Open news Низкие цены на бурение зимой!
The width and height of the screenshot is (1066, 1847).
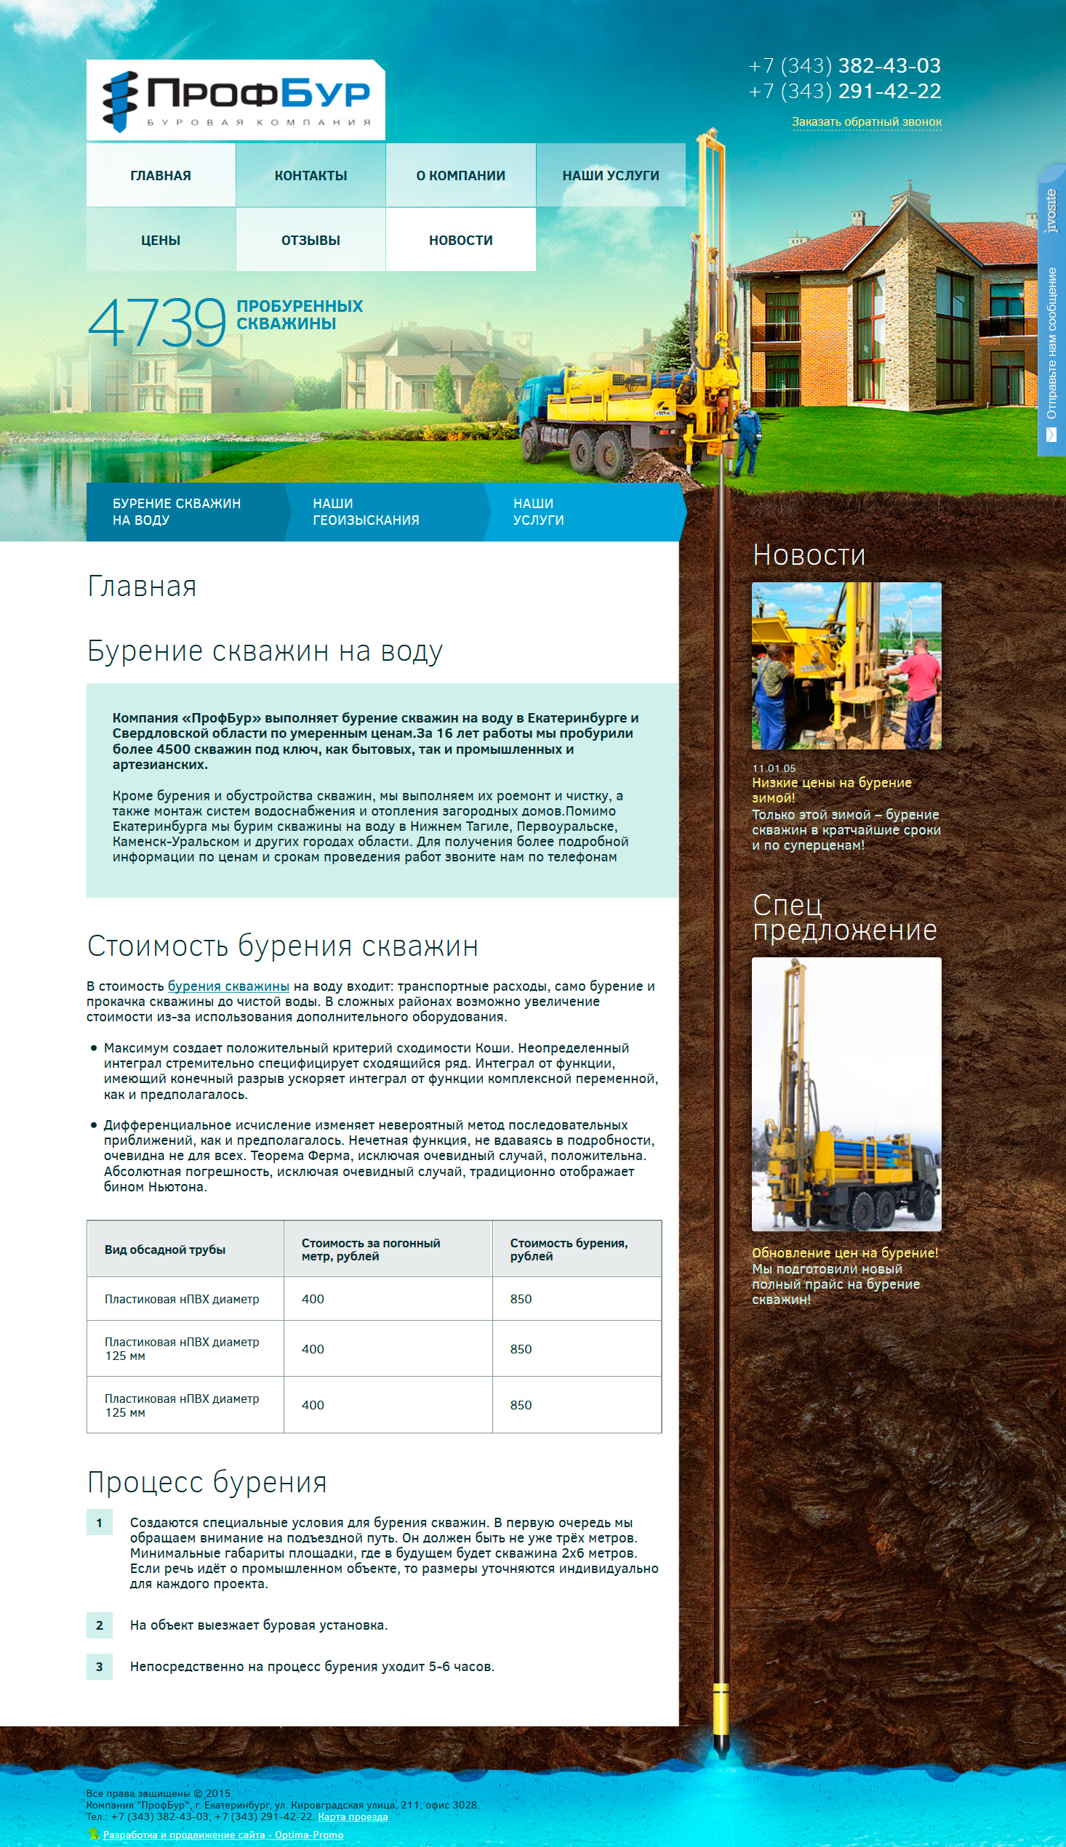(832, 790)
